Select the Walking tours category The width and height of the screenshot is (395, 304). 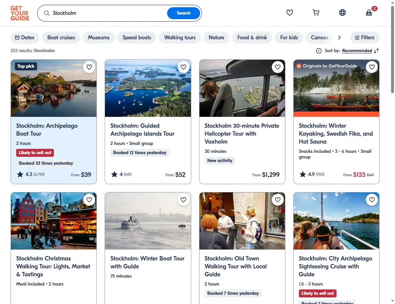click(180, 38)
